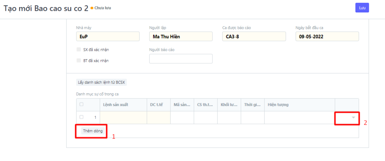
Task: Open the Ngày bắt đầu ca date field
Action: click(327, 37)
